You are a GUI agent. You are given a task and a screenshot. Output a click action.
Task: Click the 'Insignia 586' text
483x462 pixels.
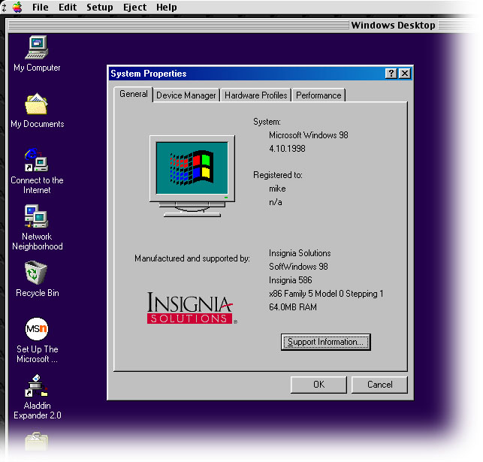click(x=290, y=280)
